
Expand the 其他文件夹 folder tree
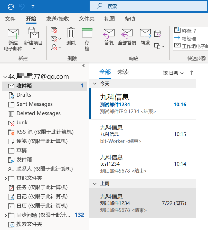(x=6, y=178)
